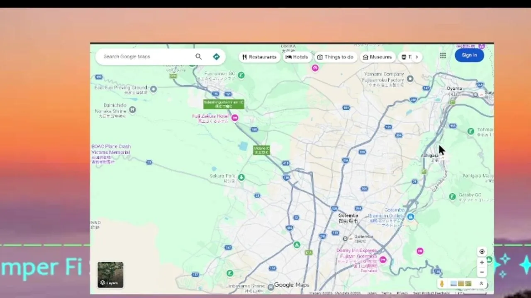Click Send Product Feedback link
The height and width of the screenshot is (298, 531).
click(431, 293)
